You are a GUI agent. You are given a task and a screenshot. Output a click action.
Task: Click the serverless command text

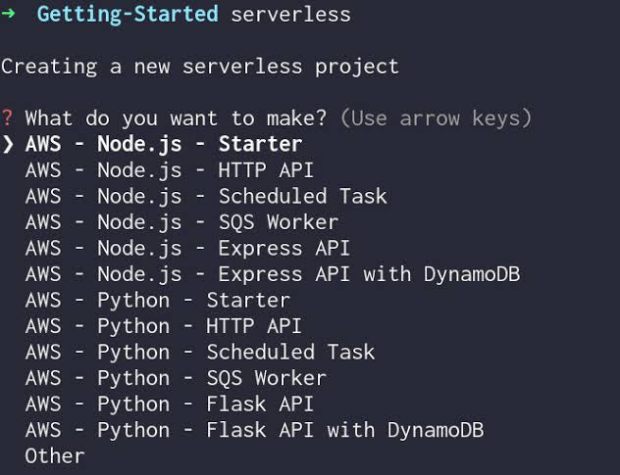(x=290, y=15)
